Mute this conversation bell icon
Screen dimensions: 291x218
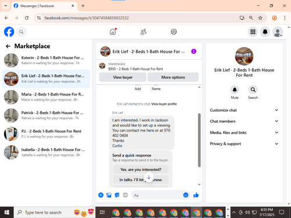tap(235, 90)
